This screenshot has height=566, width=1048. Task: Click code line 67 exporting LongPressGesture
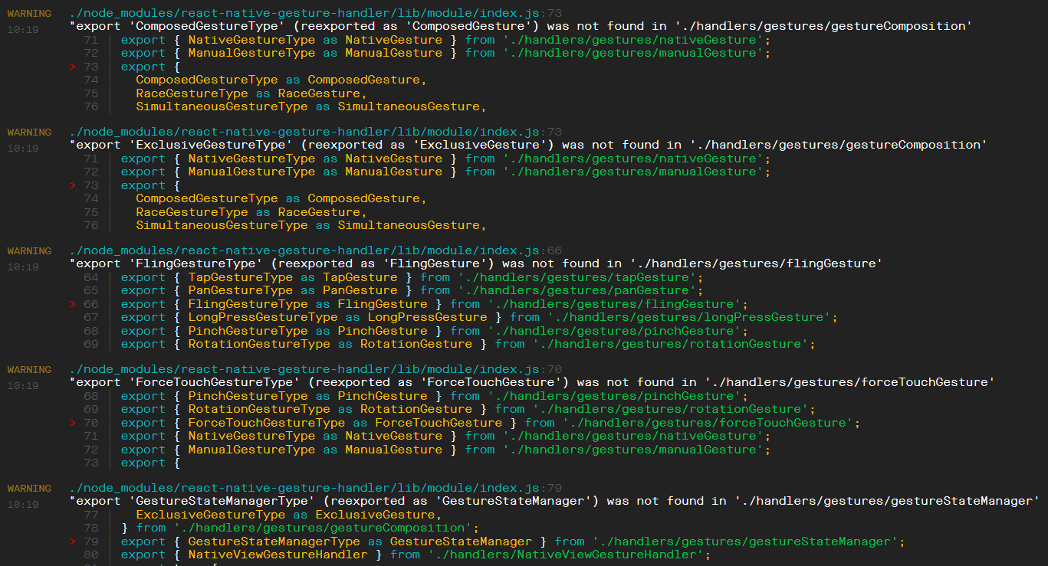tap(479, 317)
